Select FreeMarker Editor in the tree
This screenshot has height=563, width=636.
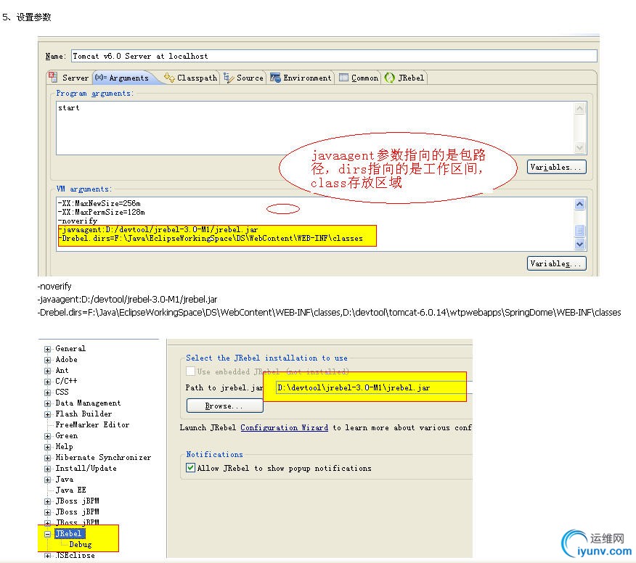click(92, 424)
